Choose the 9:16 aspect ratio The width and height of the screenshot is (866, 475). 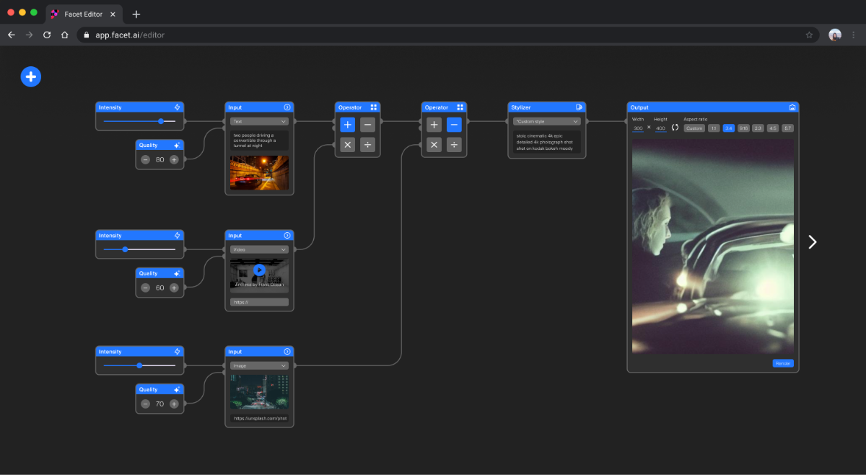(743, 128)
